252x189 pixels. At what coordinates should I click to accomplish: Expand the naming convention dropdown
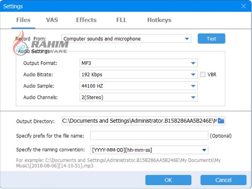pyautogui.click(x=149, y=150)
